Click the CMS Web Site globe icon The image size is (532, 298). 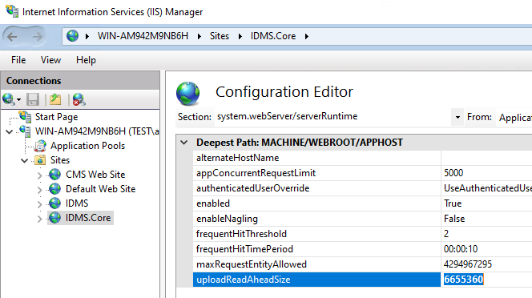pyautogui.click(x=55, y=175)
